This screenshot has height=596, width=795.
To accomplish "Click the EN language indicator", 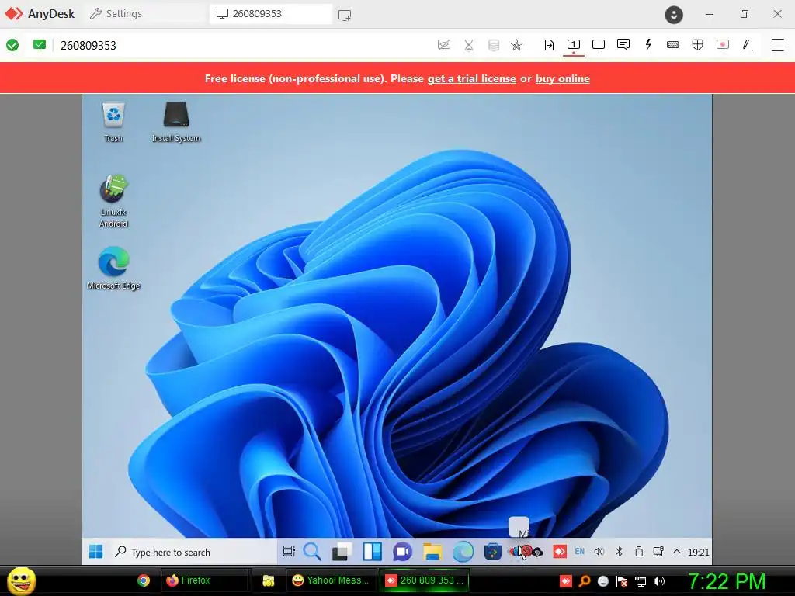I will pyautogui.click(x=580, y=552).
